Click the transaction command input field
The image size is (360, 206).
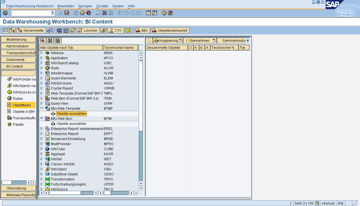[x=31, y=13]
